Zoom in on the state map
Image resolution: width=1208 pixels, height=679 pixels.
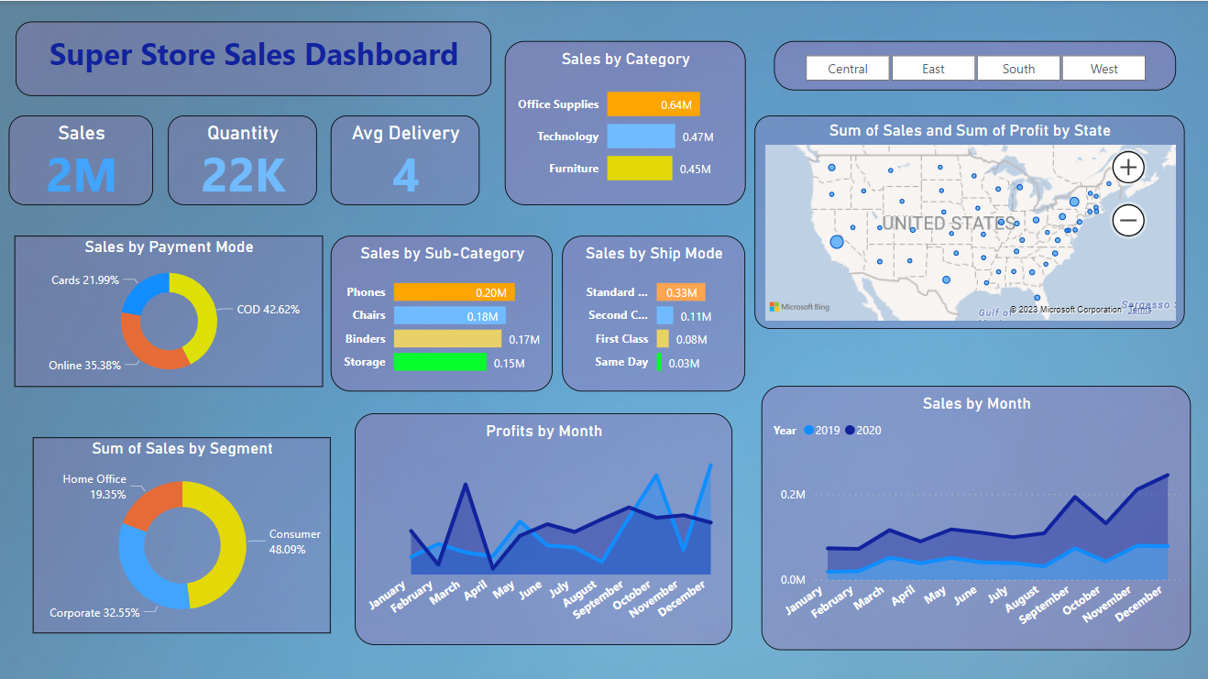click(x=1128, y=167)
